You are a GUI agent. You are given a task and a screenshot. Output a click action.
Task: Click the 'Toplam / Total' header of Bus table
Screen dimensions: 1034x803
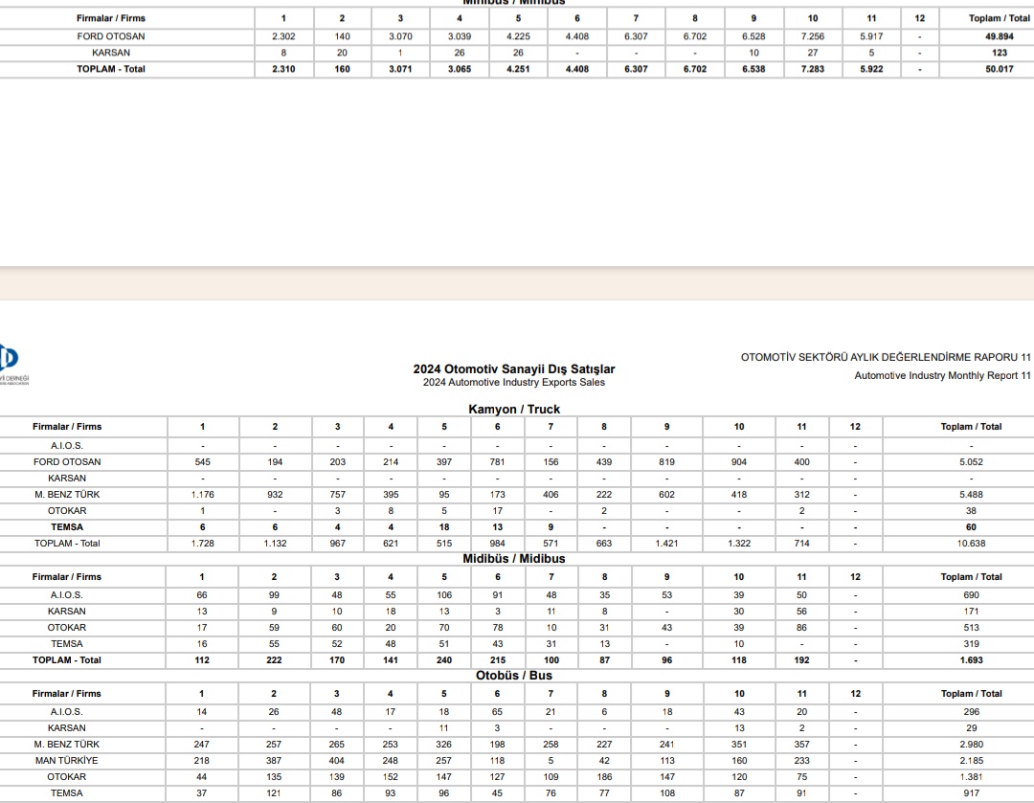(971, 694)
